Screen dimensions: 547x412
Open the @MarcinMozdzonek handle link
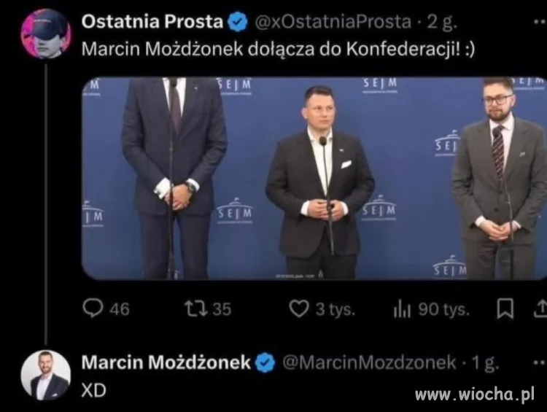pos(369,362)
